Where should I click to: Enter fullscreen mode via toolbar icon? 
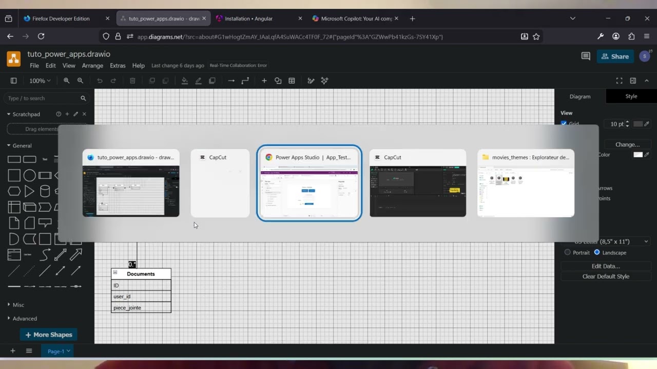(x=619, y=80)
